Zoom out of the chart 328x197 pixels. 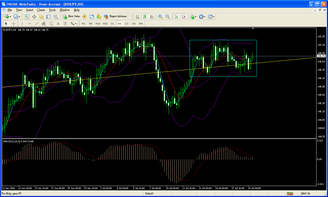coord(168,17)
